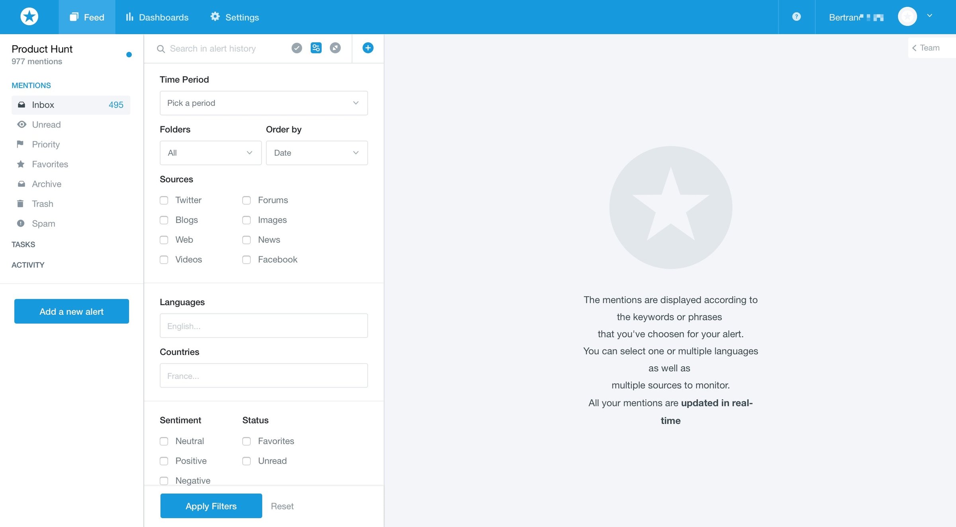956x527 pixels.
Task: Click the search magnifier icon
Action: 161,49
